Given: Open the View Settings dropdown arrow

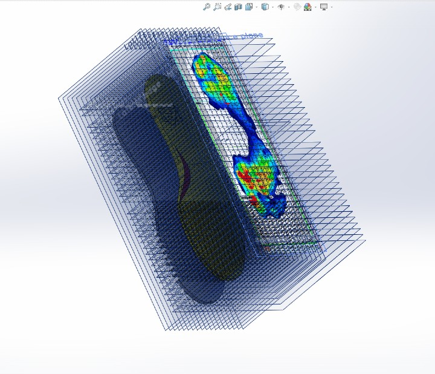Looking at the screenshot, I should tap(332, 7).
